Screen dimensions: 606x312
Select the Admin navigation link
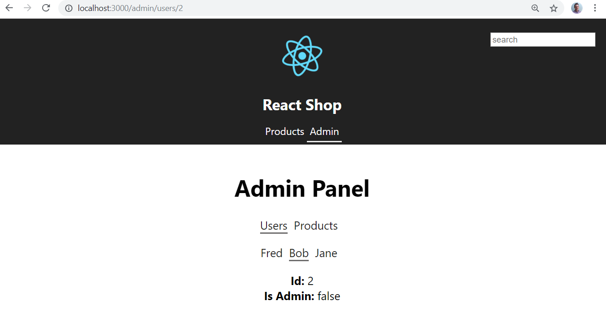(x=324, y=131)
